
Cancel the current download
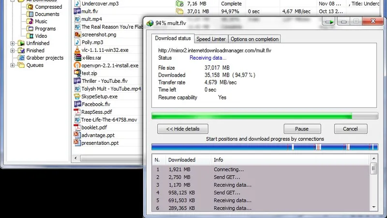(x=350, y=129)
